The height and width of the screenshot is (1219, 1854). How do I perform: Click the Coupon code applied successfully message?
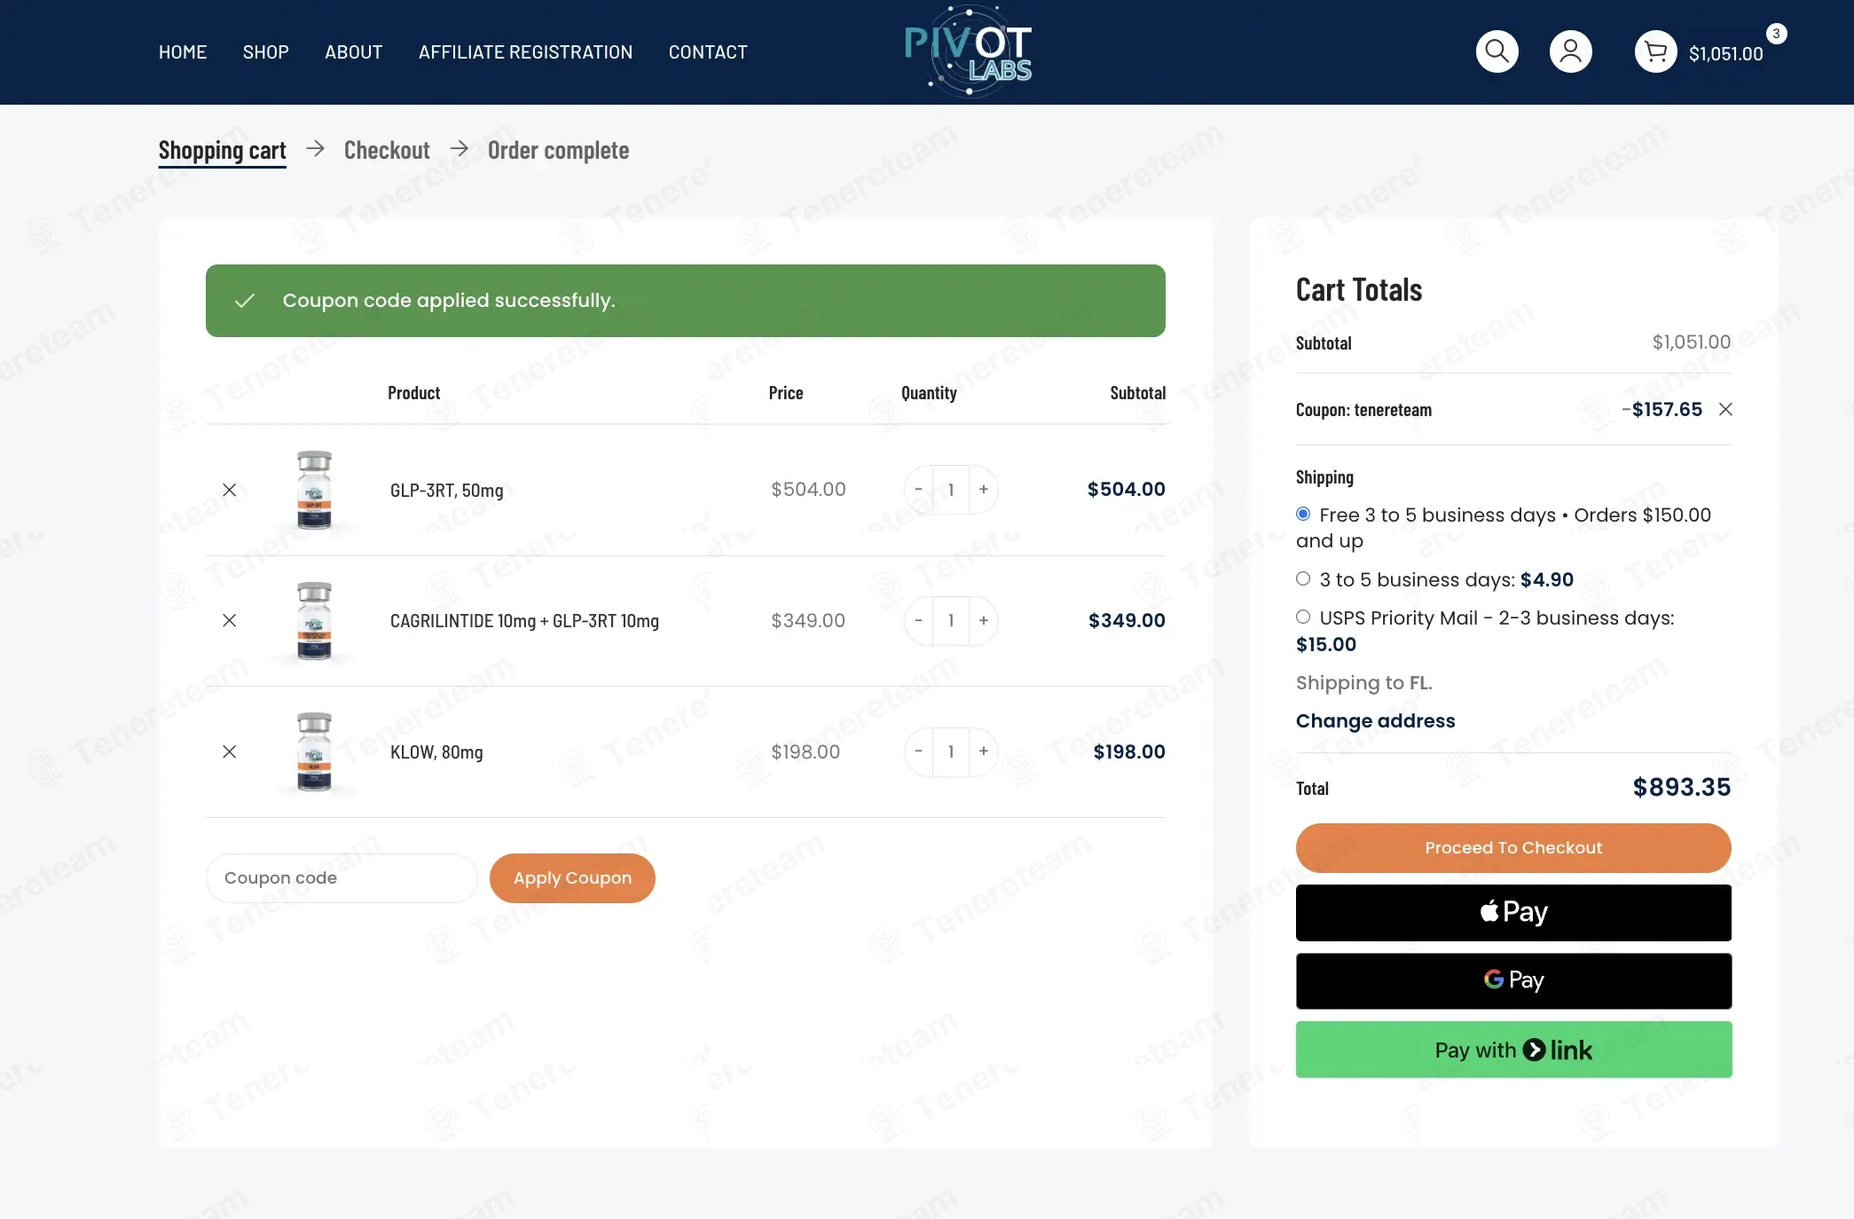686,301
